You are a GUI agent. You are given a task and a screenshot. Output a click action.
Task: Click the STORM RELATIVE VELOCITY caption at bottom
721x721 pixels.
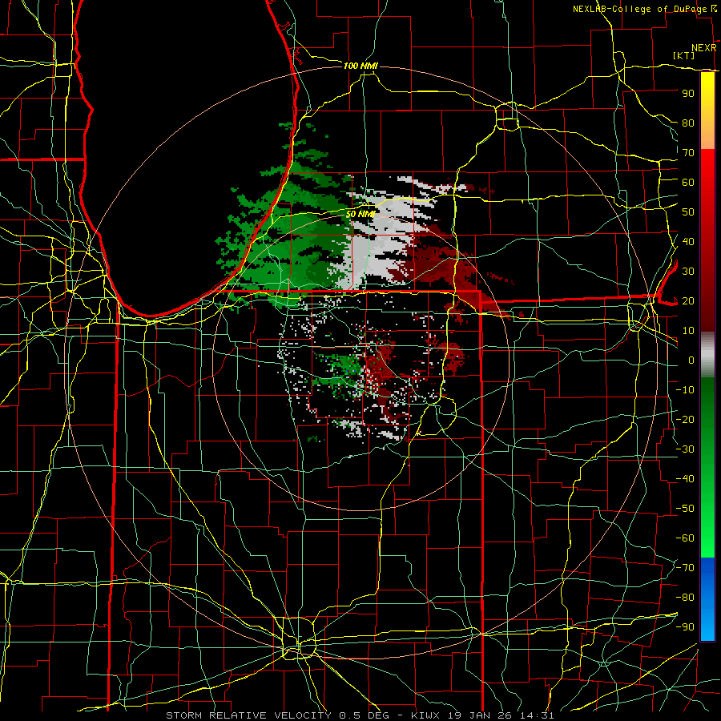pyautogui.click(x=360, y=715)
